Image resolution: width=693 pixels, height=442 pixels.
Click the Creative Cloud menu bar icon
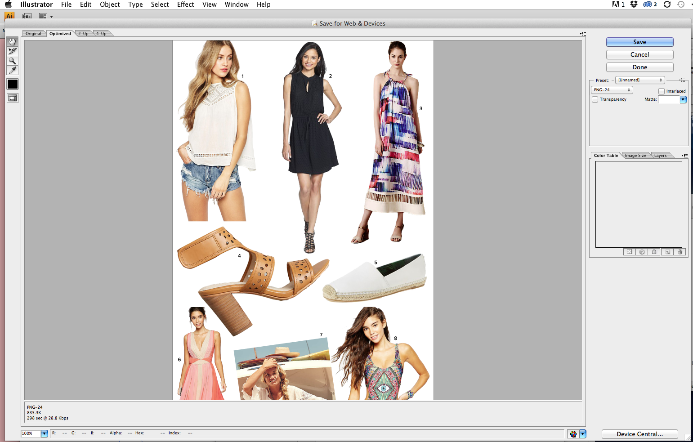648,4
